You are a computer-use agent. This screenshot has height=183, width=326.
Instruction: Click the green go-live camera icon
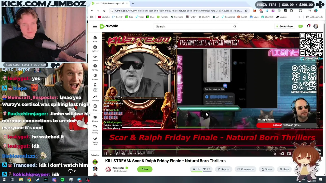[301, 26]
